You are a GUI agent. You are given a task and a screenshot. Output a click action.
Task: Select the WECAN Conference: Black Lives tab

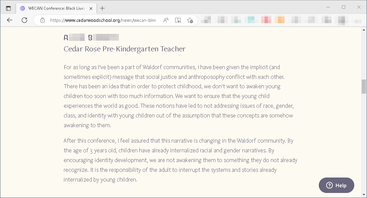[x=56, y=8]
